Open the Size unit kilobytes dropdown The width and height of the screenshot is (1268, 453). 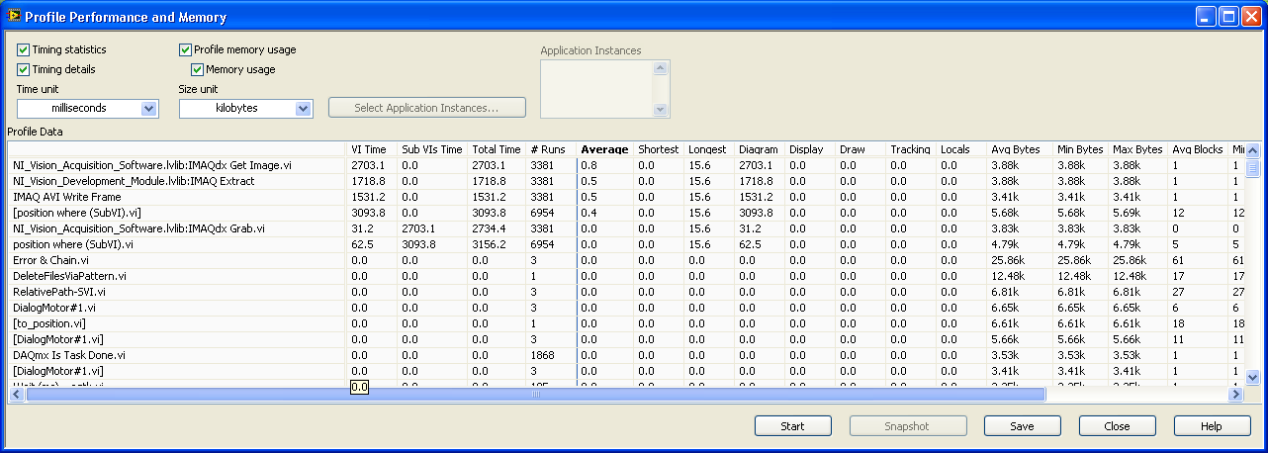[x=303, y=108]
